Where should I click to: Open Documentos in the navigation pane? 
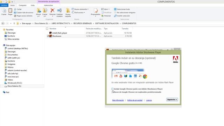[13, 55]
